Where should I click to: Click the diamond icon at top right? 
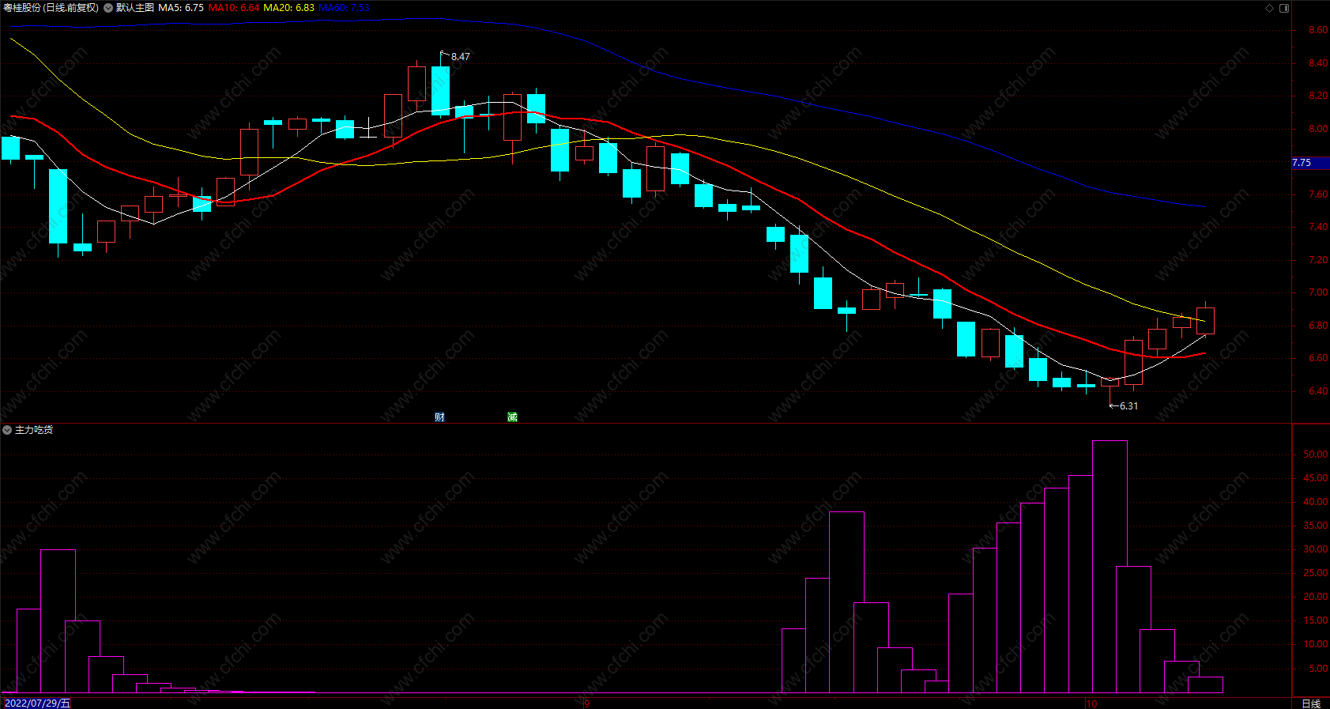tap(1270, 8)
